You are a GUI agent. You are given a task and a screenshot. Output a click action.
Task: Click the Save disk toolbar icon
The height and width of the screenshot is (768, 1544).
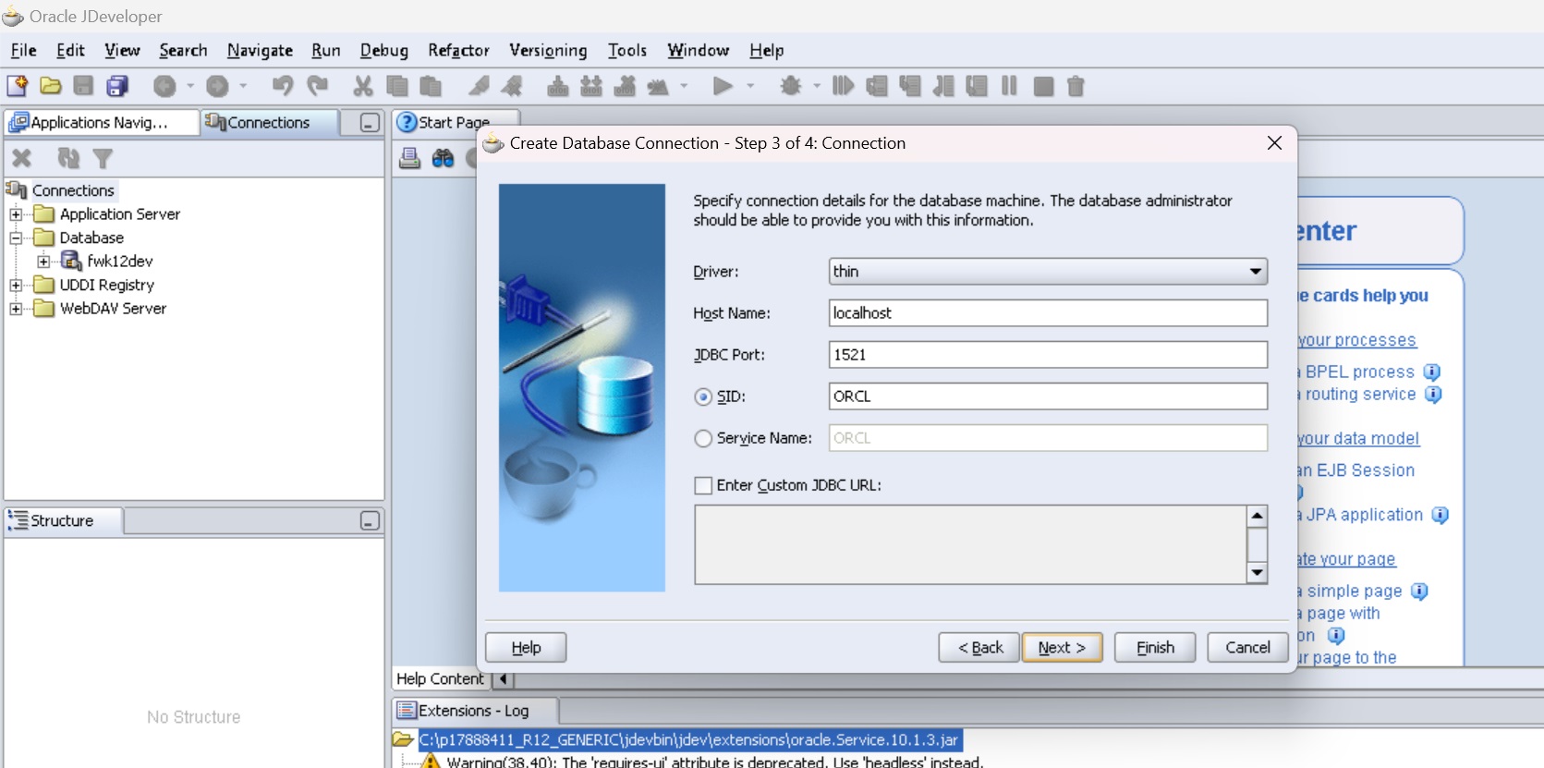(x=83, y=86)
